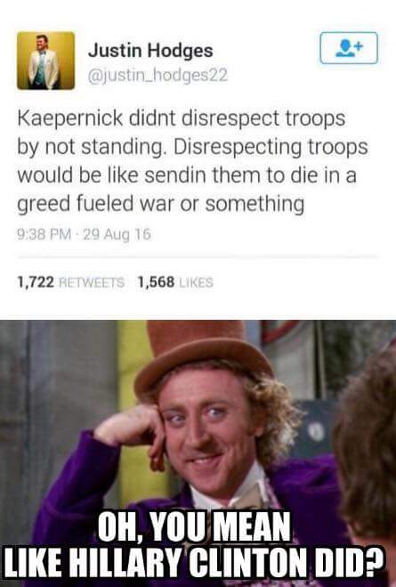Click the tweet line 'greed fueled war or something'
The image size is (396, 587).
[161, 204]
